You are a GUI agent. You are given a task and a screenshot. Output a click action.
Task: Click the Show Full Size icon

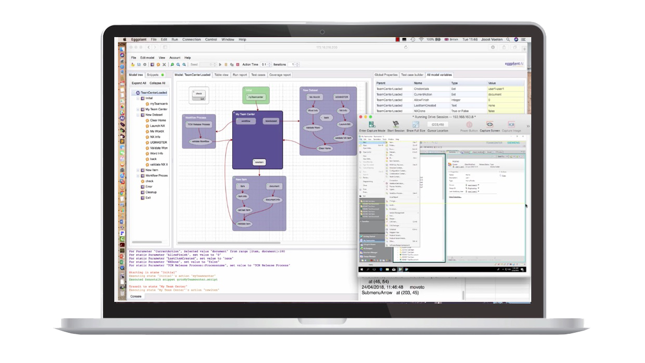416,124
